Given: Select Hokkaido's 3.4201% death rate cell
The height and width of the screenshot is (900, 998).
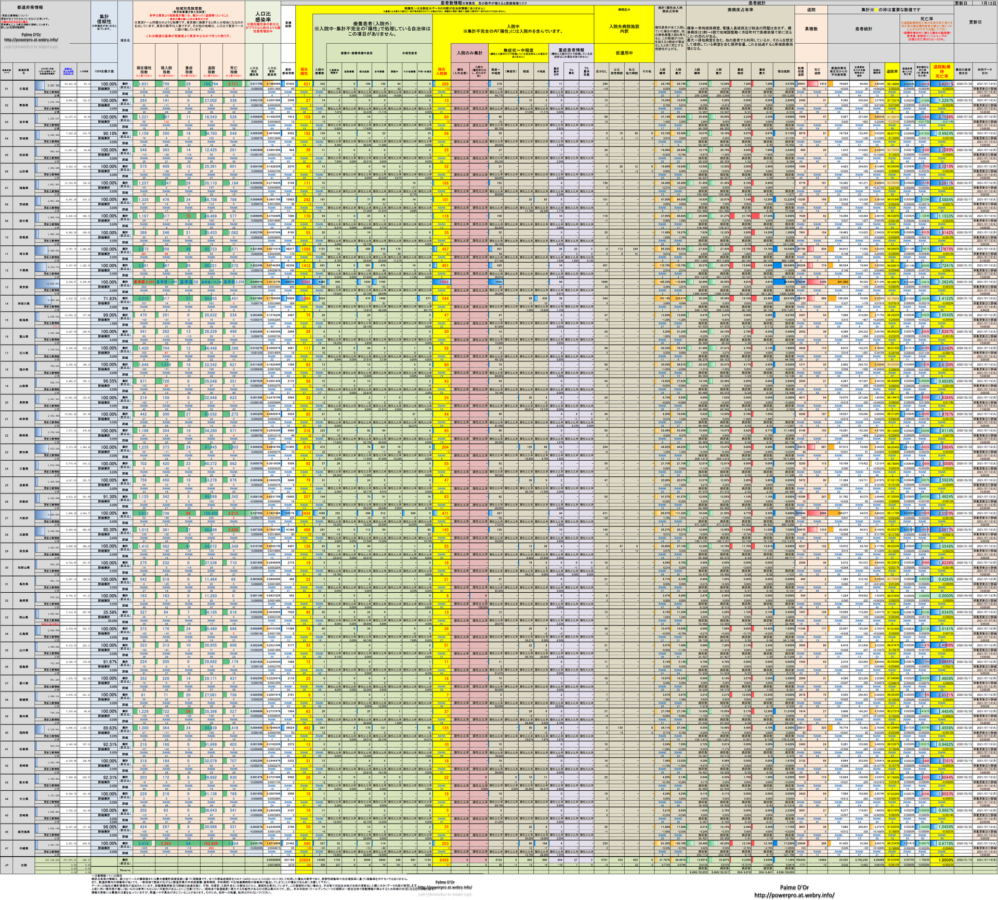Looking at the screenshot, I should (942, 84).
